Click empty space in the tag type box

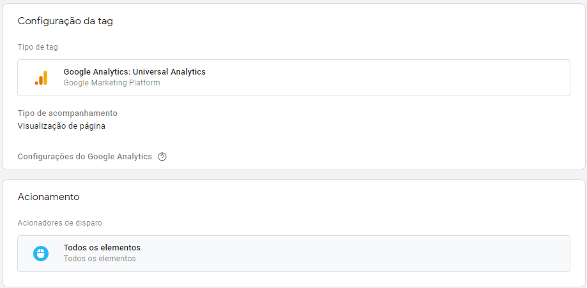point(383,78)
